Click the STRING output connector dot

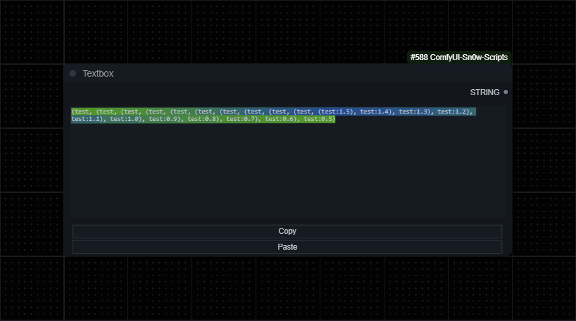click(506, 92)
